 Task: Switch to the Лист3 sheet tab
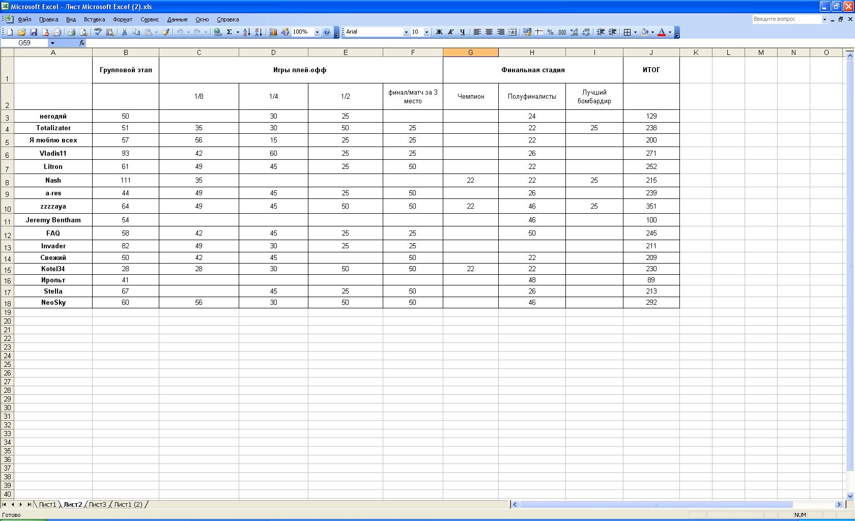pos(97,504)
